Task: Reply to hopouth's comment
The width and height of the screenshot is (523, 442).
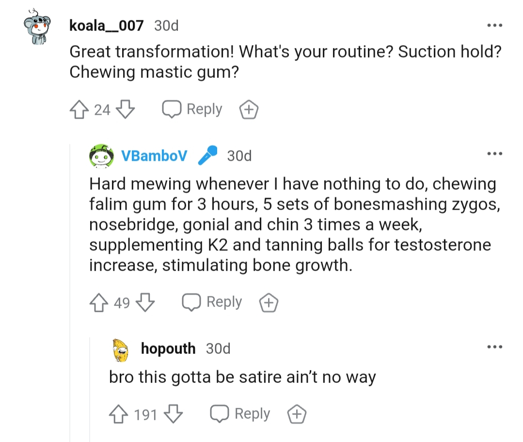Action: pyautogui.click(x=240, y=414)
